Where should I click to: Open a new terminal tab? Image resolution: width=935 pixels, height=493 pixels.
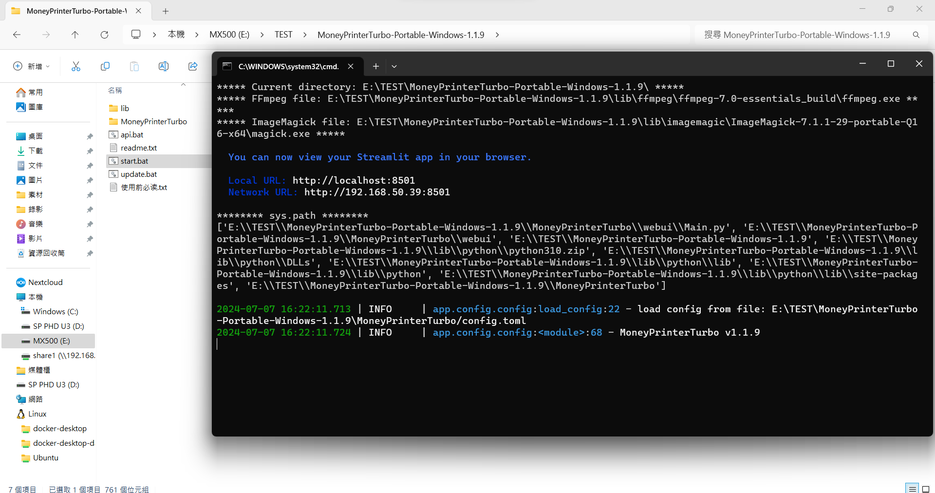click(x=376, y=66)
